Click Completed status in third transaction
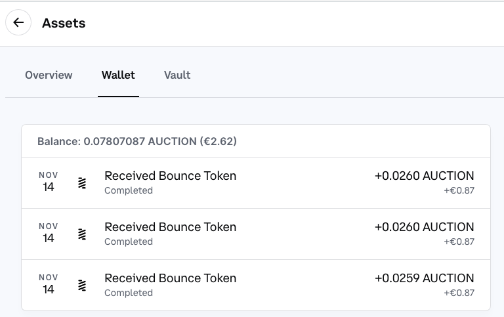Viewport: 504px width, 317px height. tap(129, 293)
